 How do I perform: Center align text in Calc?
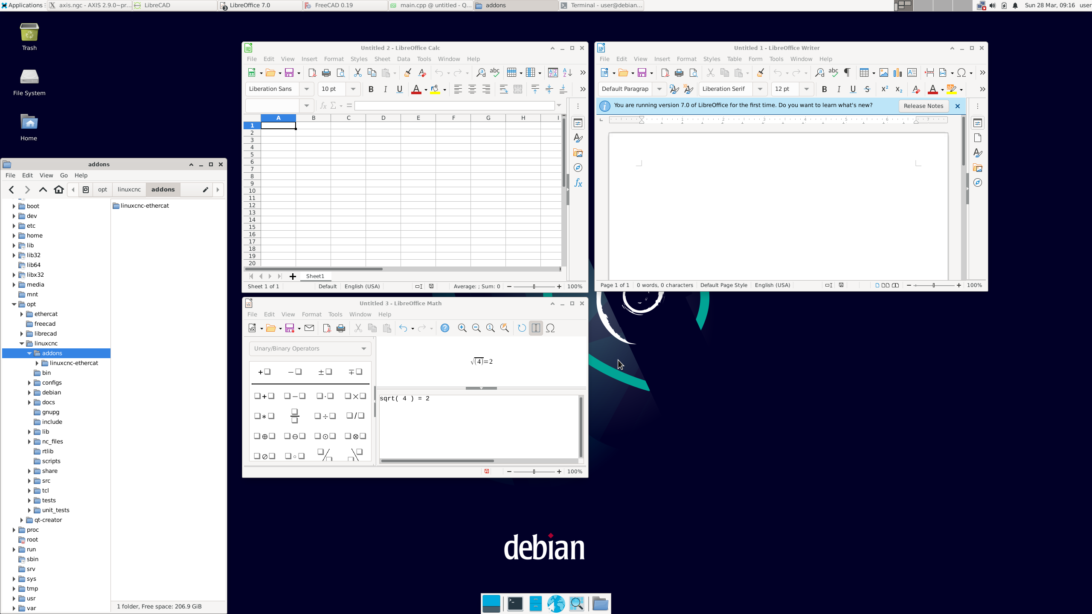pyautogui.click(x=472, y=89)
